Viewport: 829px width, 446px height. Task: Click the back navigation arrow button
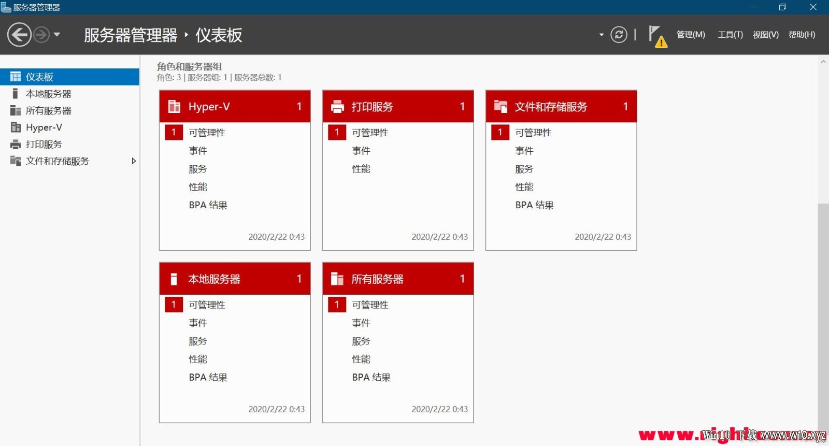(19, 35)
